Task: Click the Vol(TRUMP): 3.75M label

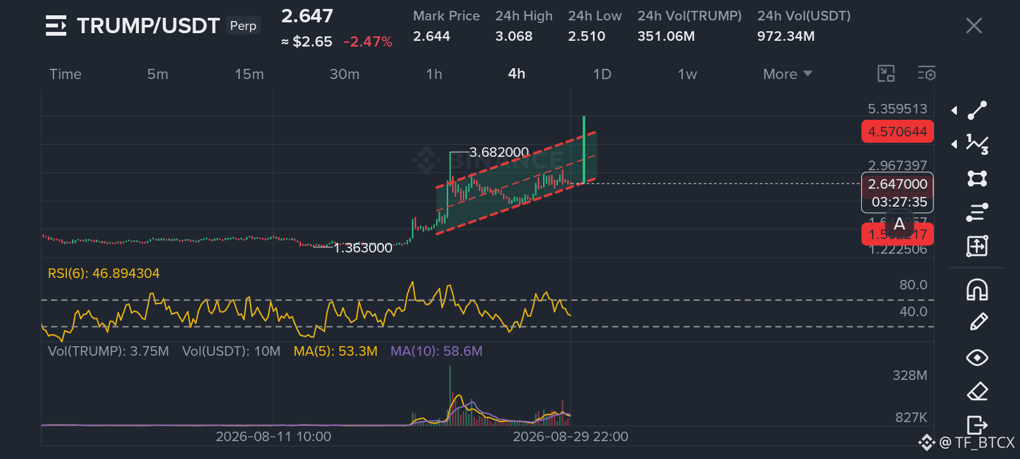Action: 108,351
